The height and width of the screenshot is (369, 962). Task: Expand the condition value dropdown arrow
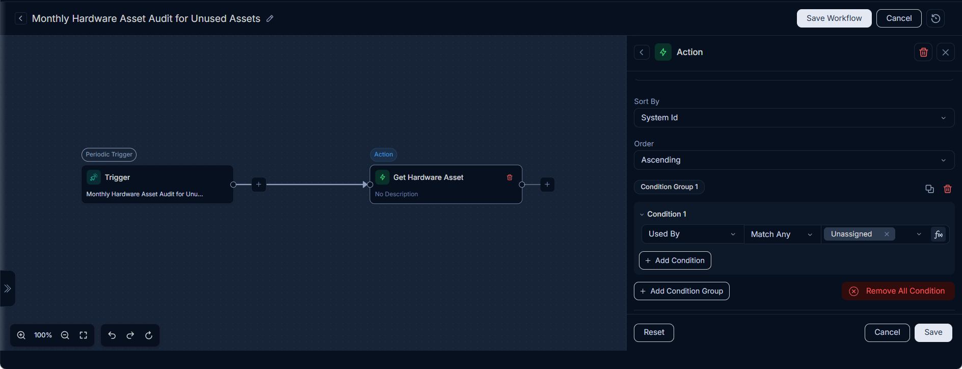click(x=919, y=234)
